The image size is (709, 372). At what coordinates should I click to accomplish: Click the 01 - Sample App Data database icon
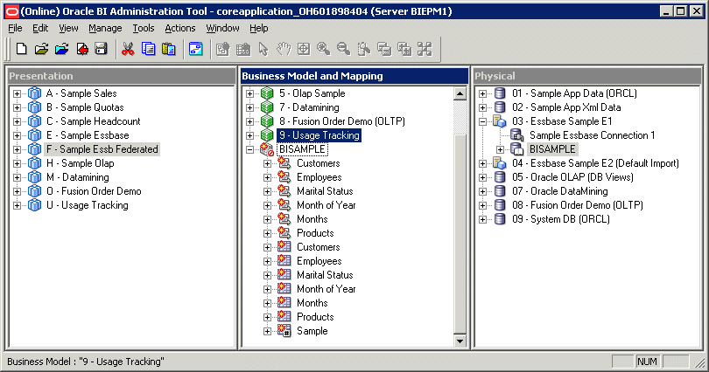[500, 93]
